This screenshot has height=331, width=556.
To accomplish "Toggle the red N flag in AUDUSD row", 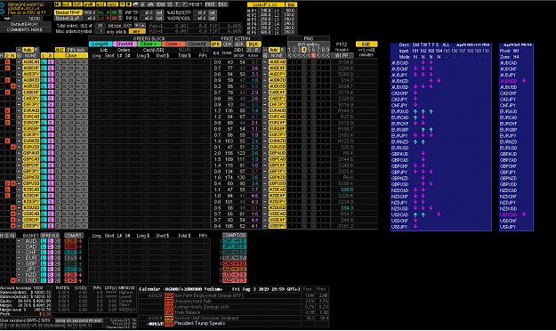I will (x=13, y=86).
